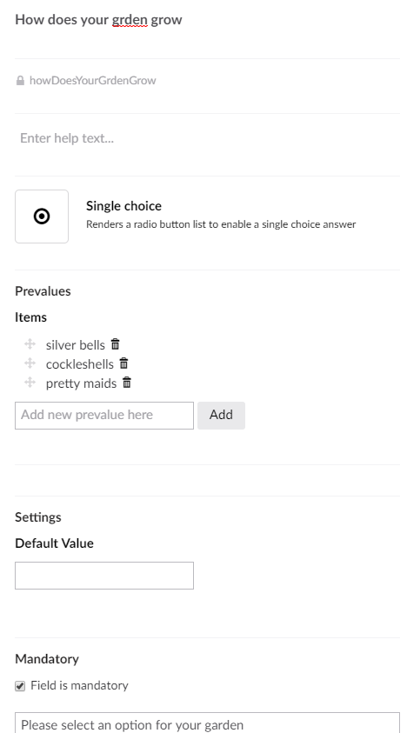Click the reorder handle for pretty maids

30,383
